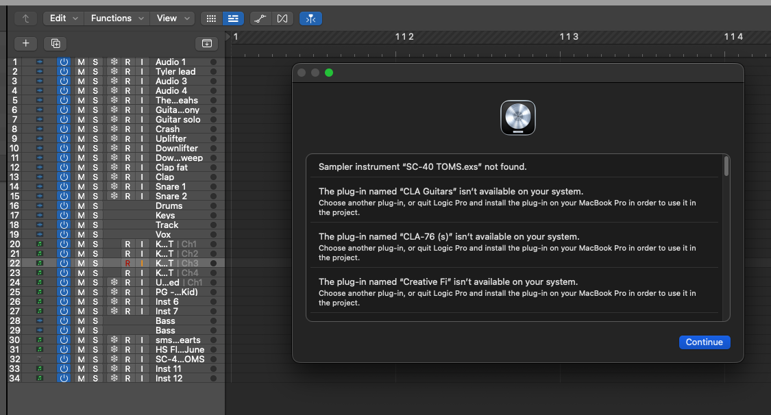Freeze the HS Fl...June track

[114, 350]
